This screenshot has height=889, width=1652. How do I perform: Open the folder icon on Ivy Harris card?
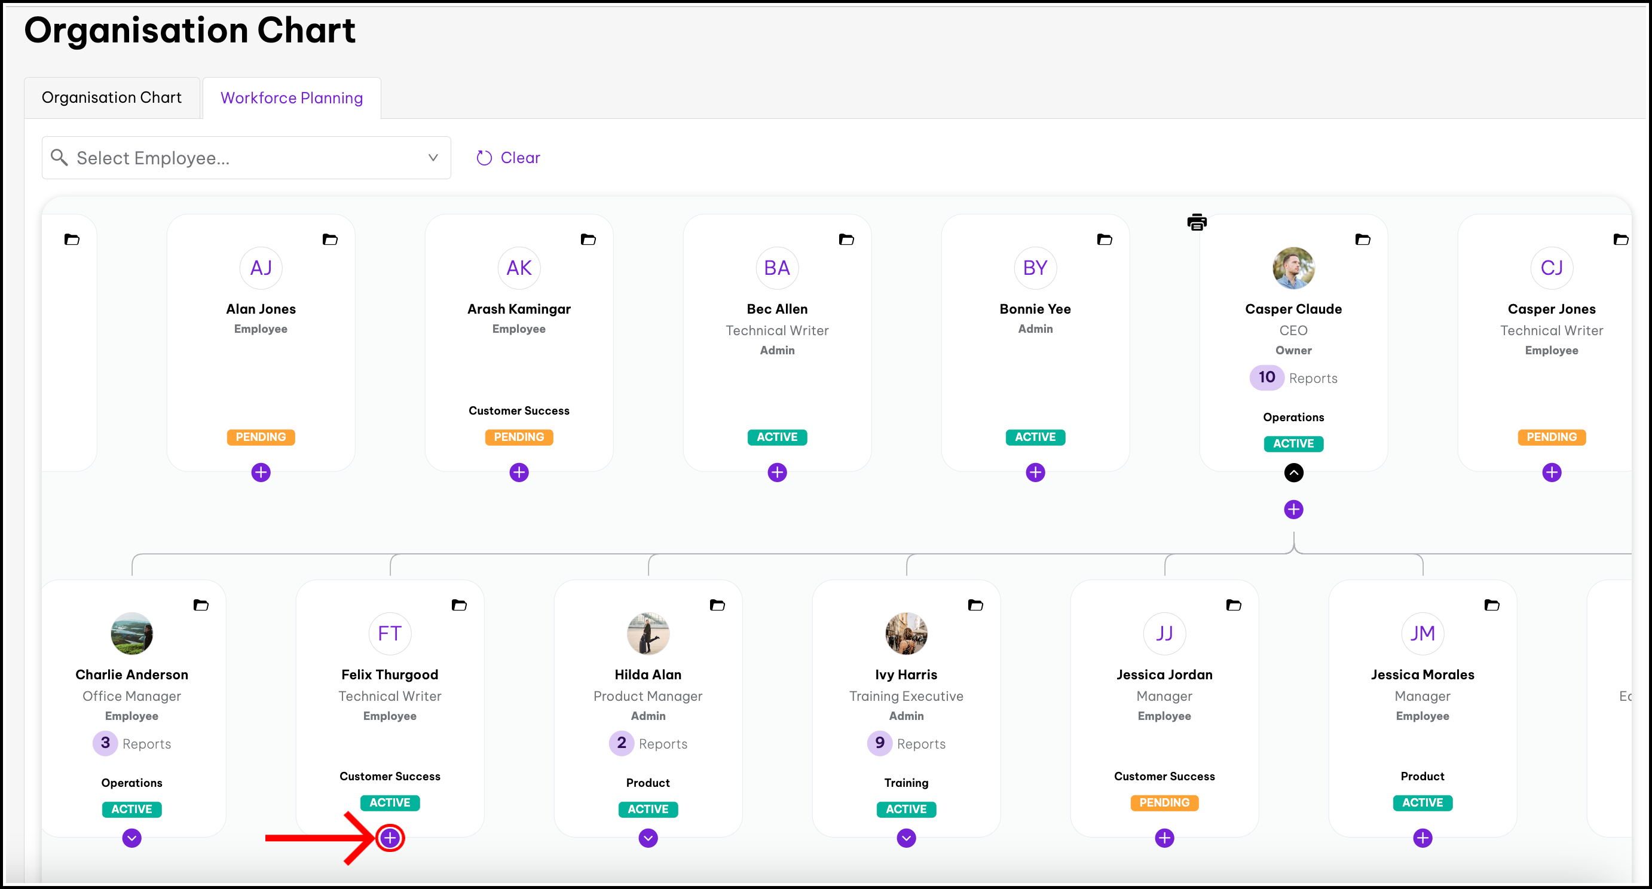pyautogui.click(x=975, y=605)
